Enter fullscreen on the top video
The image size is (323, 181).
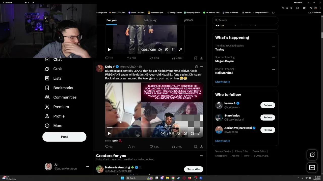(x=180, y=50)
